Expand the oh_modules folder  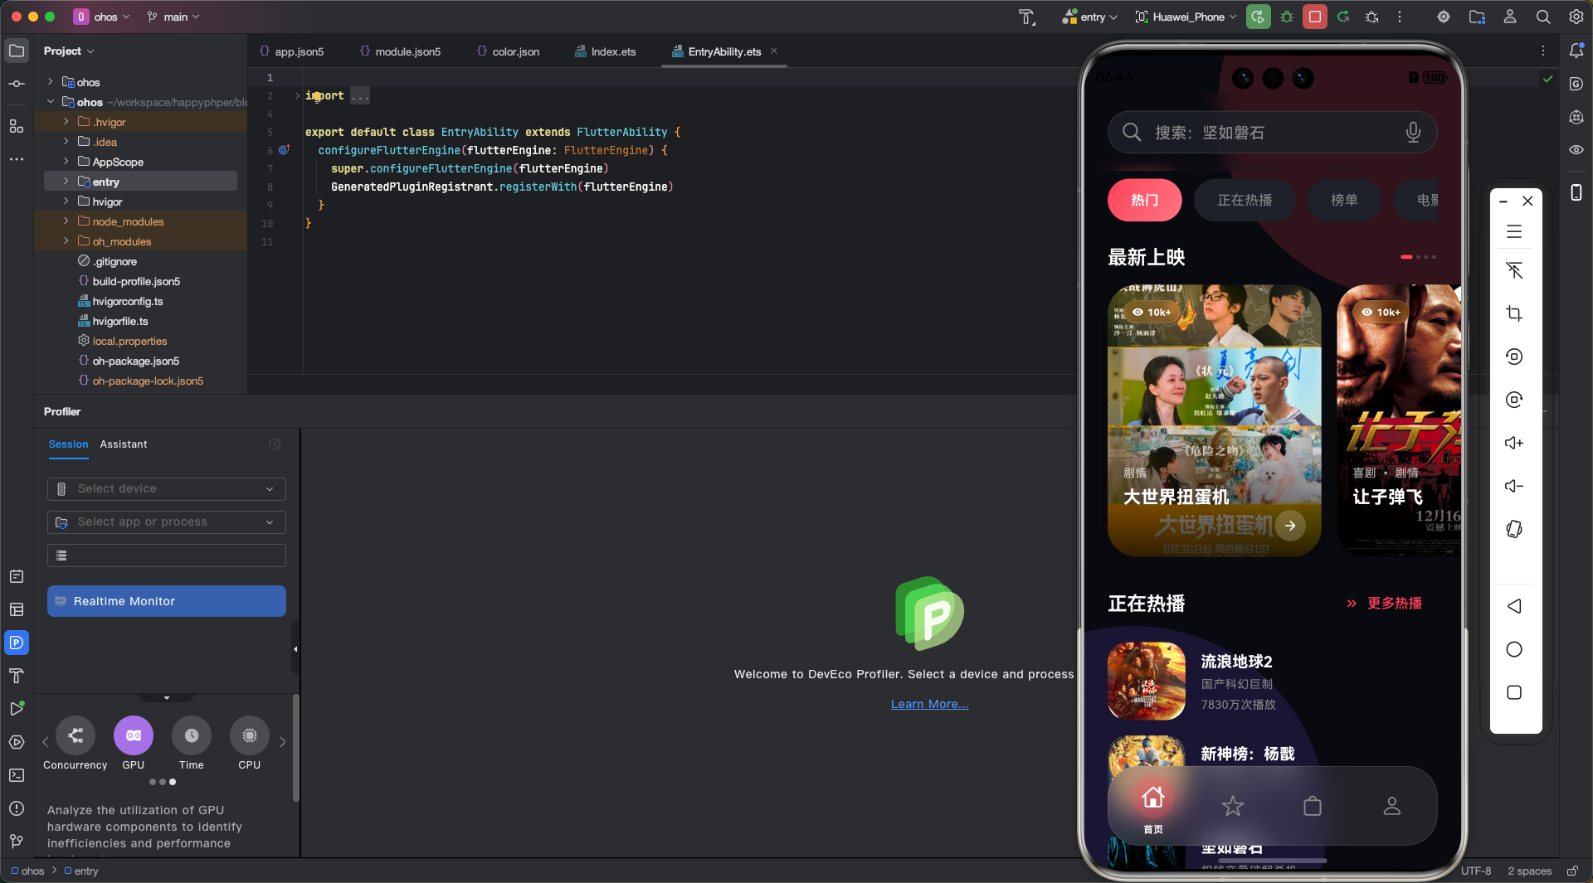coord(66,241)
